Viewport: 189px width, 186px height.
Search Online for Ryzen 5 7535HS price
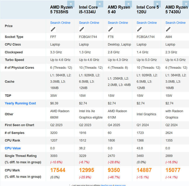tap(60, 23)
